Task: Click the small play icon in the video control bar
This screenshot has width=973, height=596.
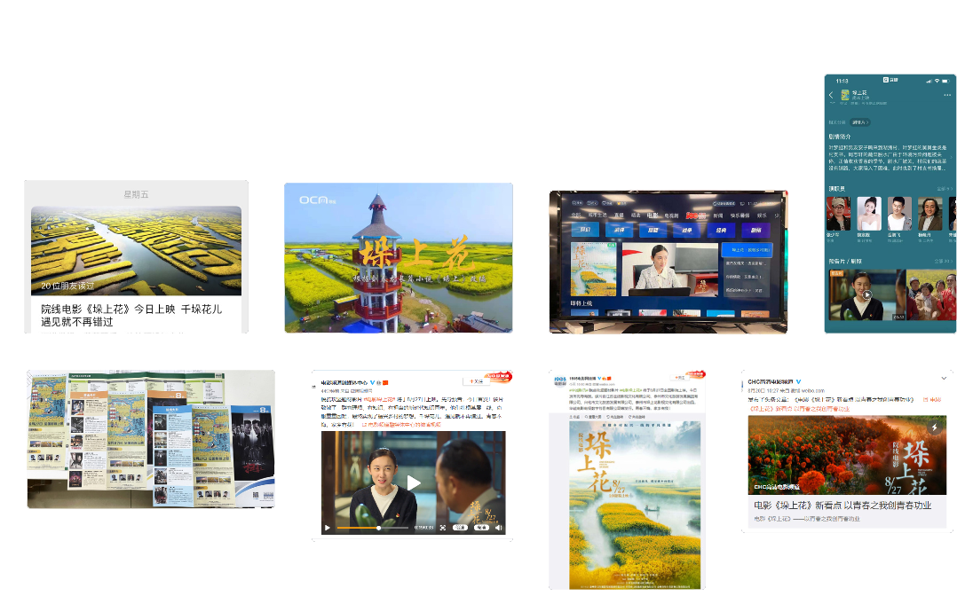Action: pos(327,528)
